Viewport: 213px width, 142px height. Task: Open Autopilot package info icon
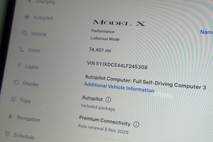pos(108,100)
